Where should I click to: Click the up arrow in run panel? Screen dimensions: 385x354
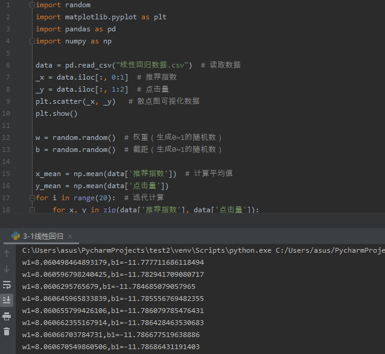point(7,253)
